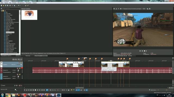Click the padlock lock event icon
Image resolution: width=174 pixels, height=97 pixels.
click(69, 90)
